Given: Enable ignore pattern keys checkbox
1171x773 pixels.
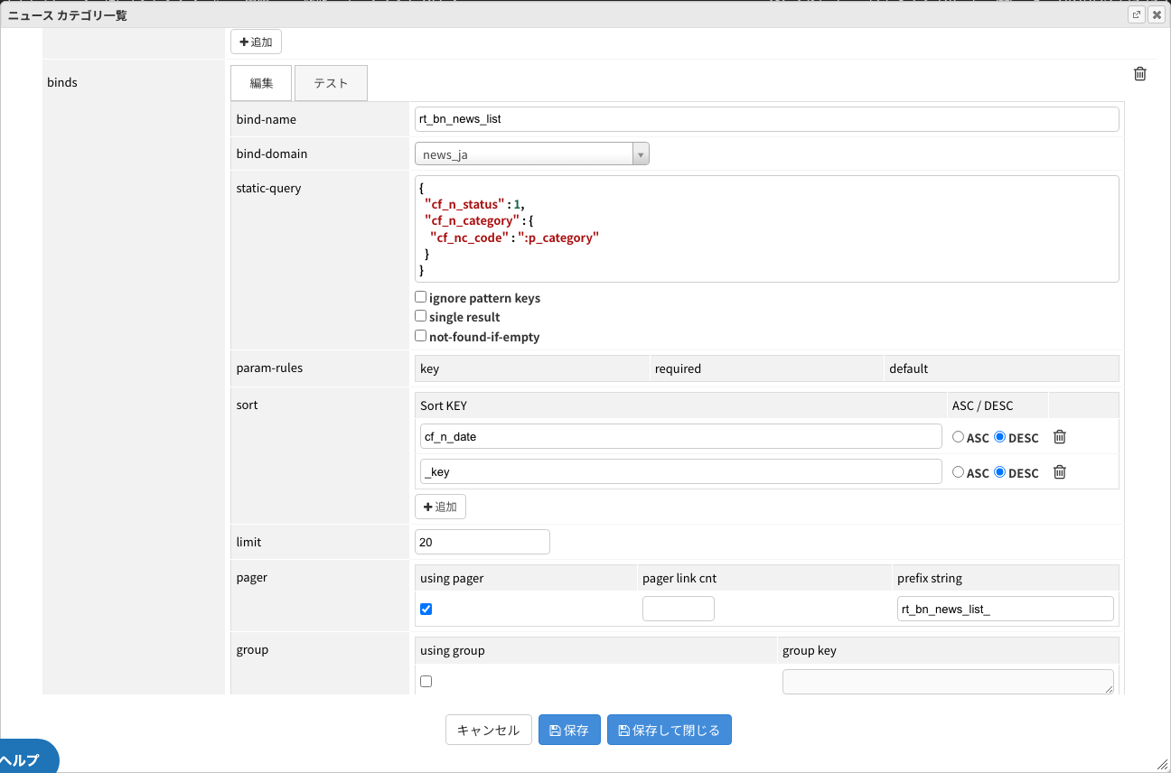Looking at the screenshot, I should (420, 297).
